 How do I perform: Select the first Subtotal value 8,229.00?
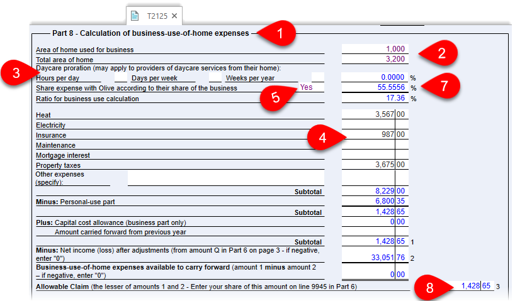(x=375, y=191)
